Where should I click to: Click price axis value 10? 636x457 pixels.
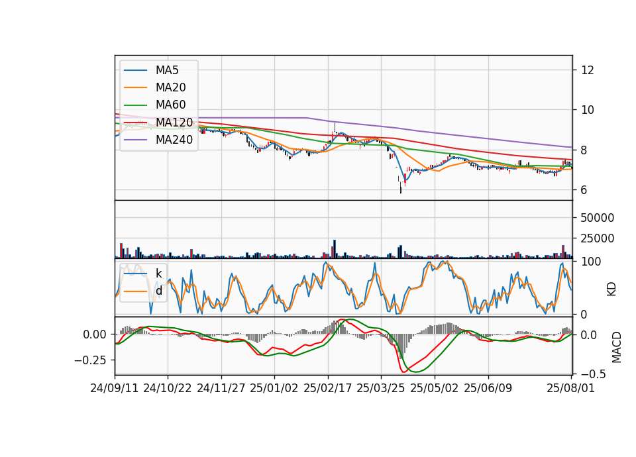[588, 110]
